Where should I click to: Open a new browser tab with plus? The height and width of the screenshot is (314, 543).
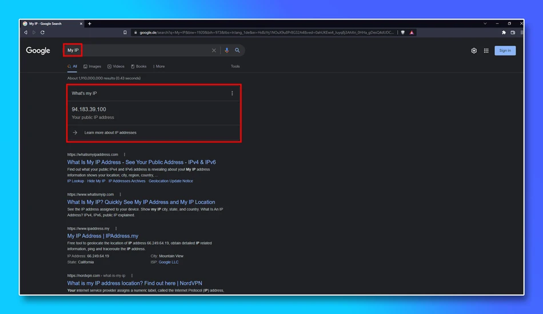(90, 24)
